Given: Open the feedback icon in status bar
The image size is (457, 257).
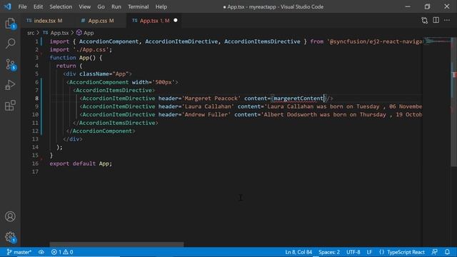Looking at the screenshot, I should click(x=435, y=252).
